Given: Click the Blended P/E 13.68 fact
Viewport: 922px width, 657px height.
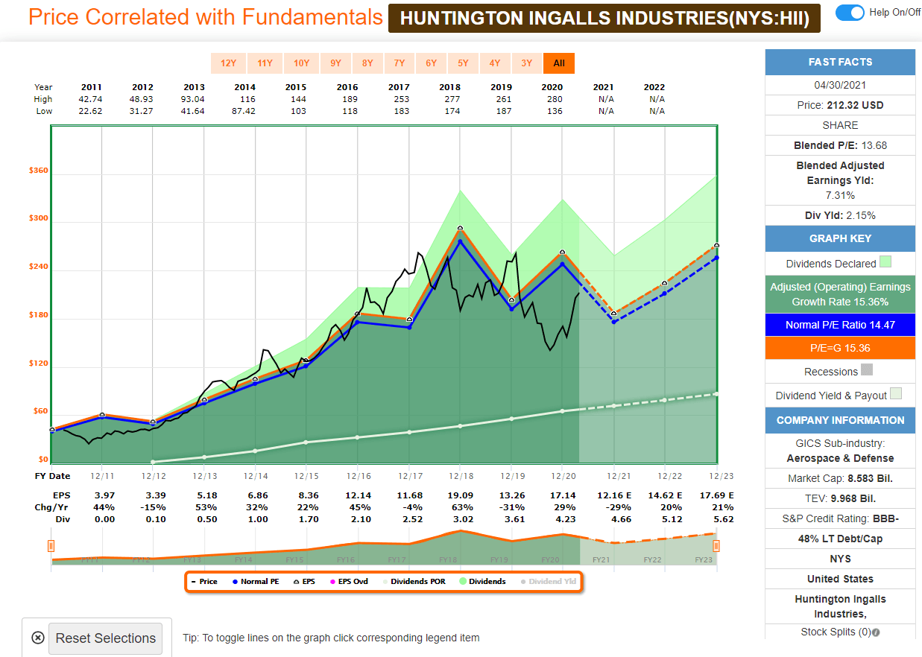Looking at the screenshot, I should pyautogui.click(x=840, y=145).
